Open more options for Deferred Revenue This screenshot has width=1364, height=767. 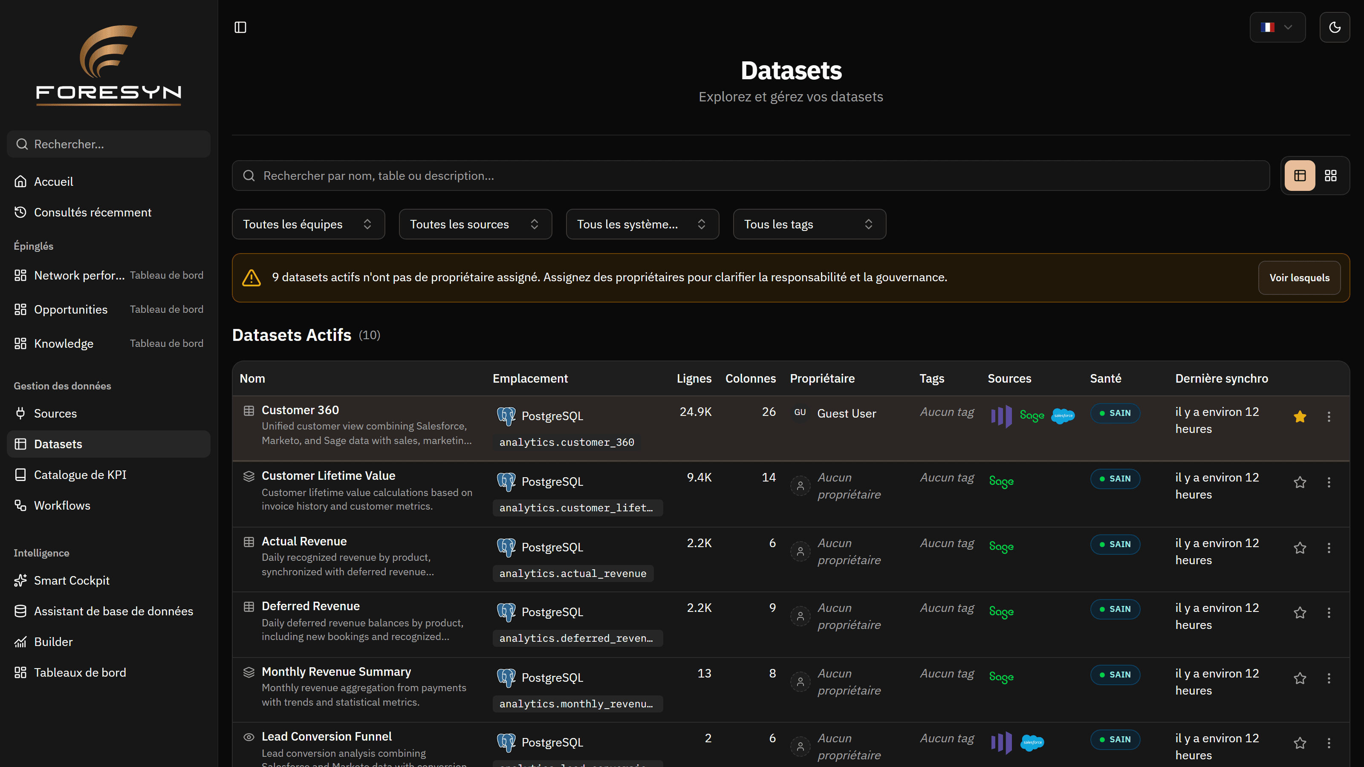(1329, 612)
